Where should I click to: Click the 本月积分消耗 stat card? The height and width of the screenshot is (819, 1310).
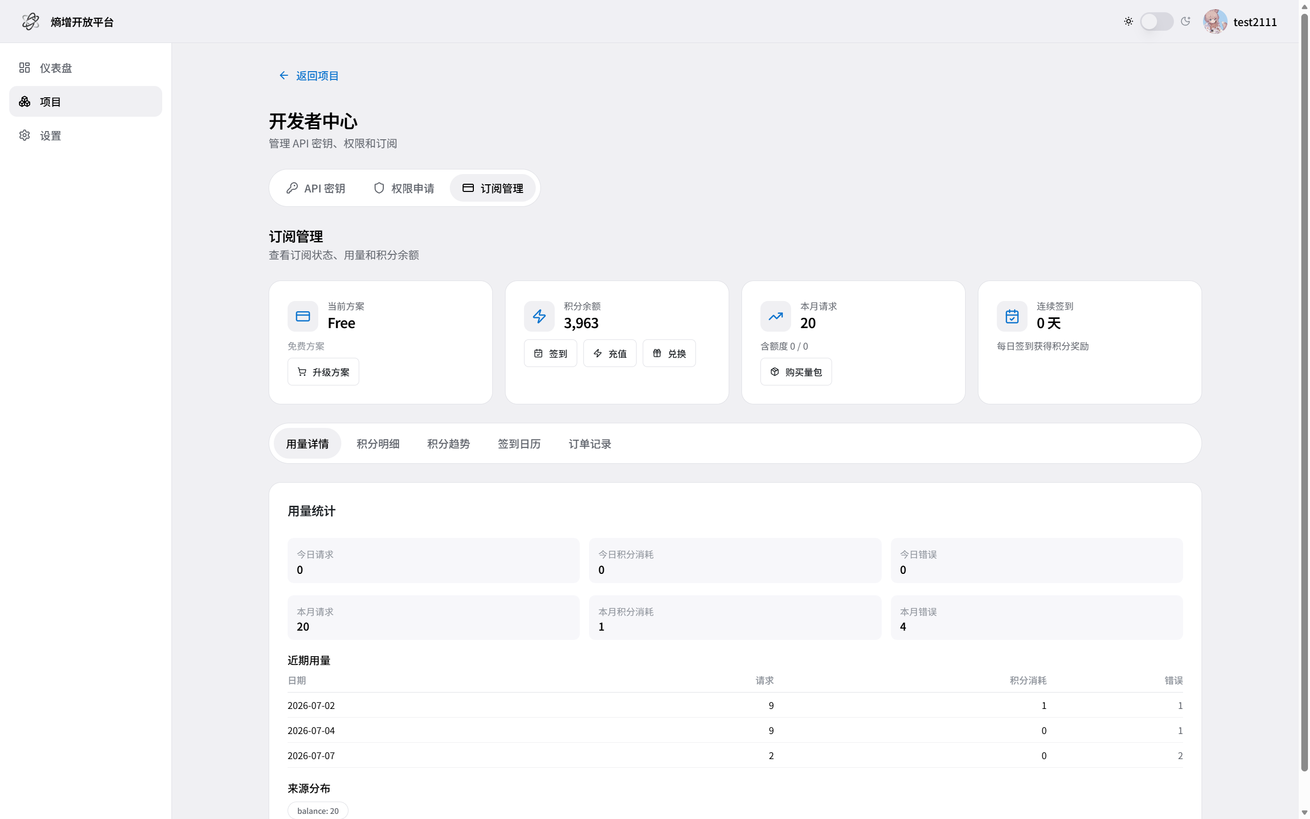[735, 617]
